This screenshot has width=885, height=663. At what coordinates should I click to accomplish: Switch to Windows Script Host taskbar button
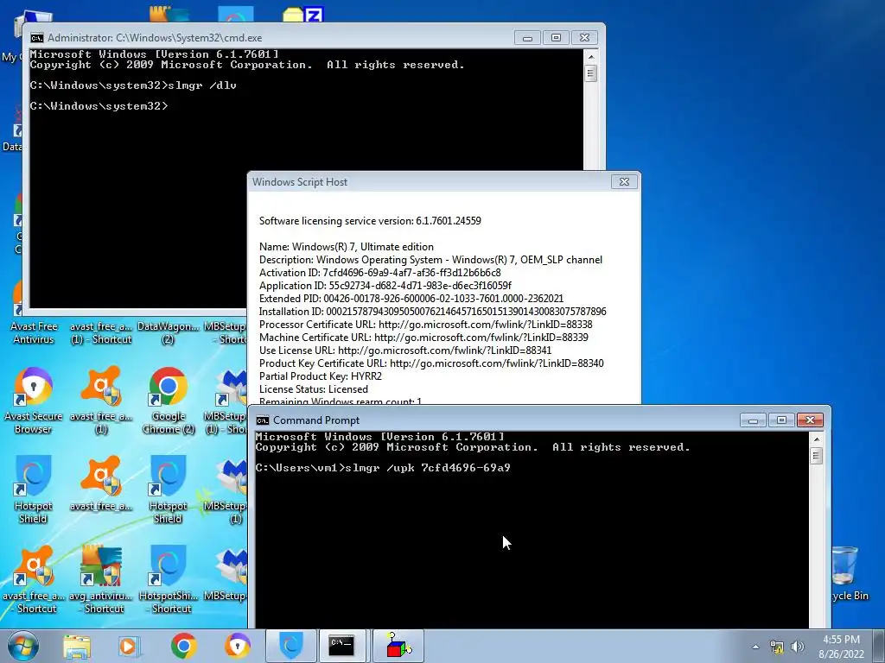coord(398,646)
